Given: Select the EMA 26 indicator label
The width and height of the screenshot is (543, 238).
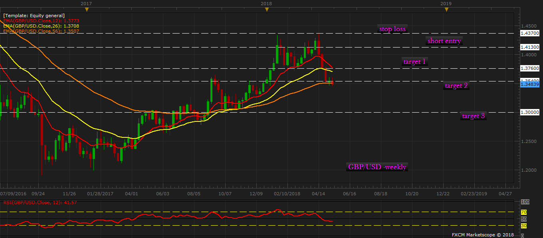Looking at the screenshot, I should coord(40,26).
